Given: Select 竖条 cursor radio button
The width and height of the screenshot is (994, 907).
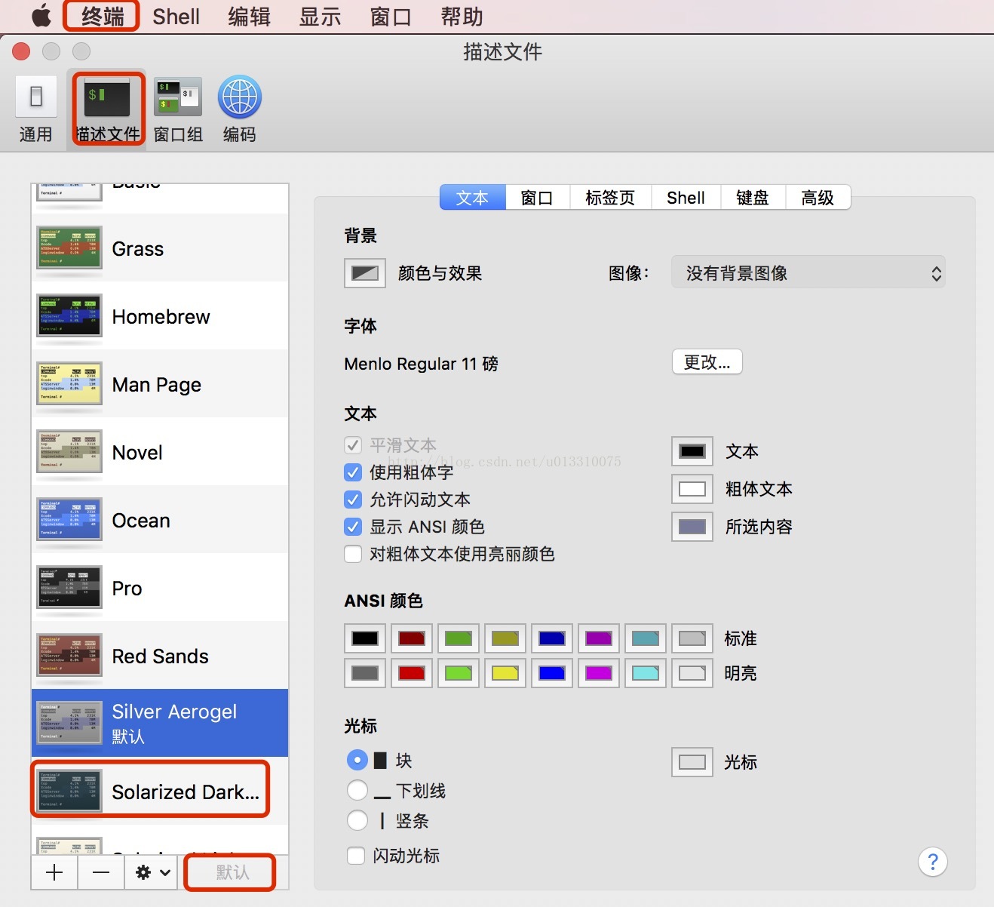Looking at the screenshot, I should coord(357,820).
